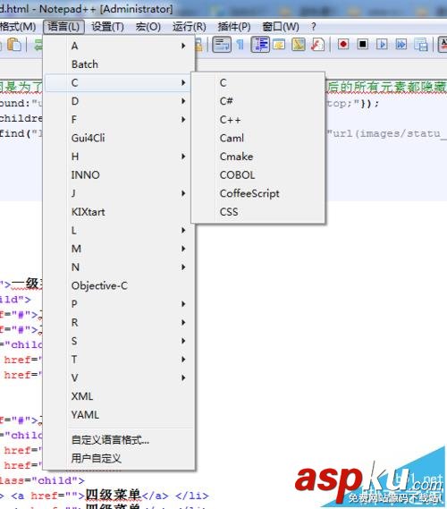Toggle the word wrap toolbar icon
Image resolution: width=447 pixels, height=509 pixels.
222,45
